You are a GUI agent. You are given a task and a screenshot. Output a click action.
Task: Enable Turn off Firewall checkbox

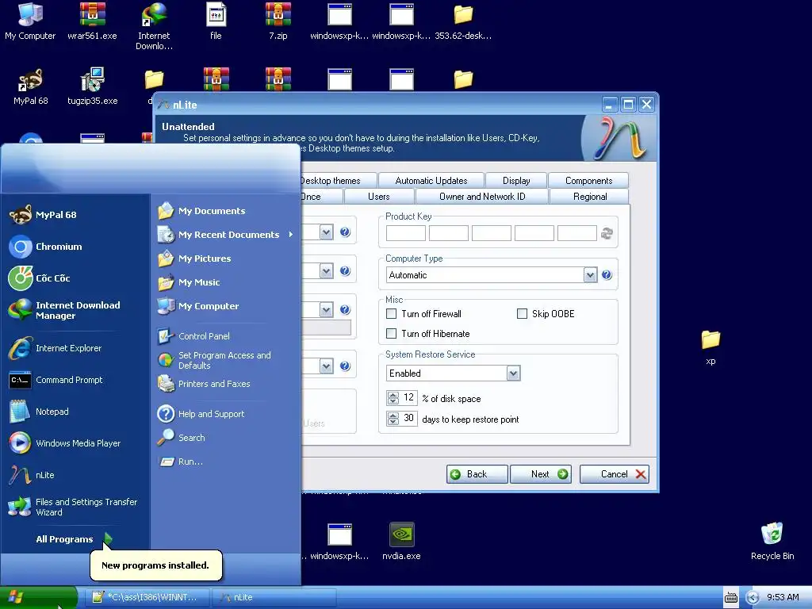pos(392,314)
